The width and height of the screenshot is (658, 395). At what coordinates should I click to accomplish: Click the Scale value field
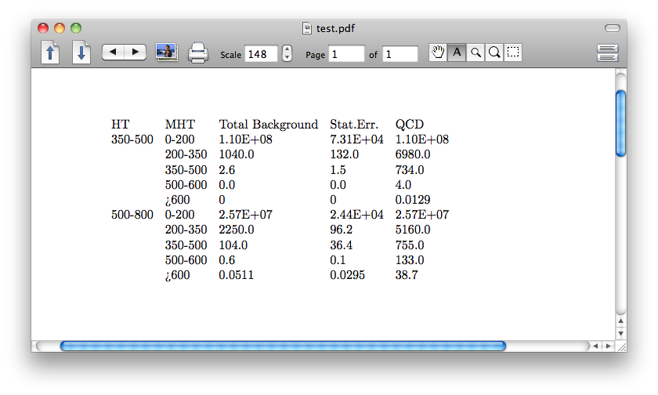pos(261,54)
